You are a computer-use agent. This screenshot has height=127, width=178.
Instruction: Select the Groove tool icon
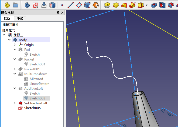coord(171,5)
